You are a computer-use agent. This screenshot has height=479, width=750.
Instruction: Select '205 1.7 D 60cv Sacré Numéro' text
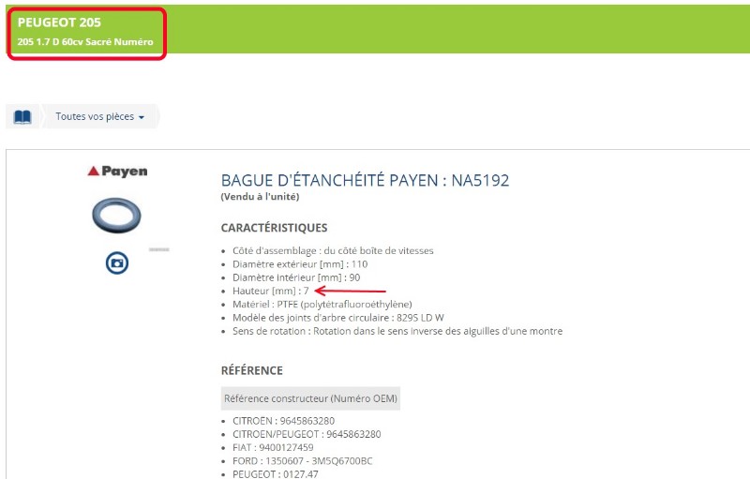coord(85,42)
